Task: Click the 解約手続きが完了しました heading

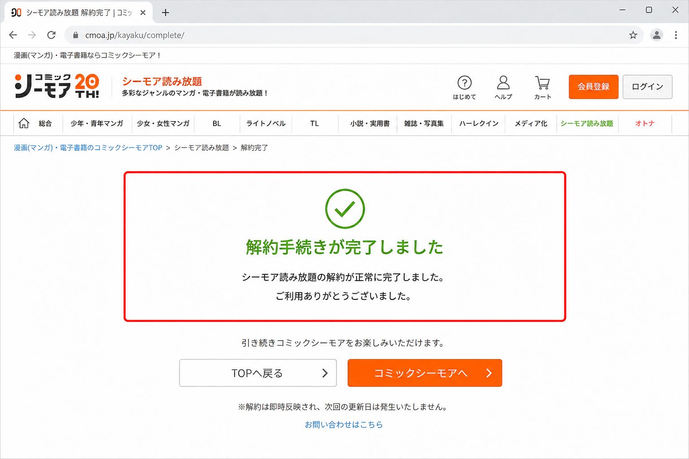Action: 344,247
